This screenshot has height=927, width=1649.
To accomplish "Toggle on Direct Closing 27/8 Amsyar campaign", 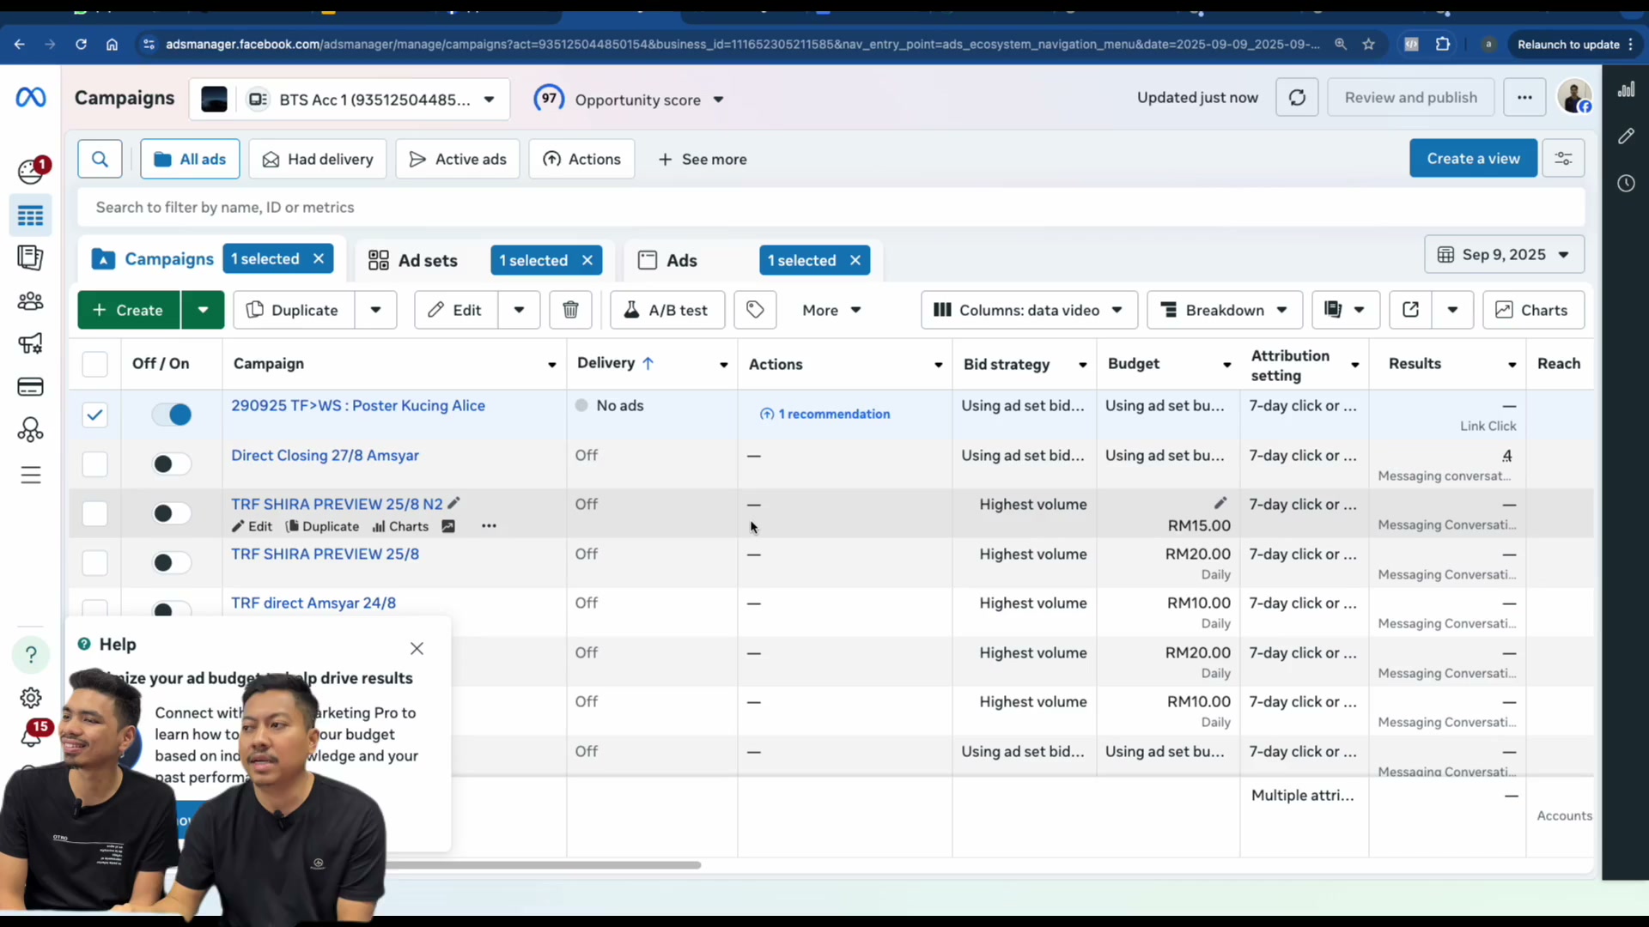I will coord(172,464).
